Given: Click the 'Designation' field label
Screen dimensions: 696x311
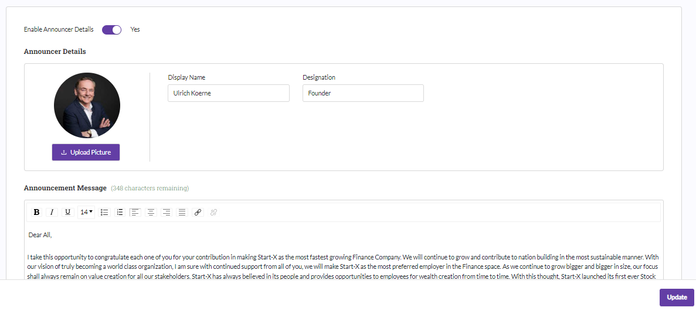Looking at the screenshot, I should coord(319,77).
